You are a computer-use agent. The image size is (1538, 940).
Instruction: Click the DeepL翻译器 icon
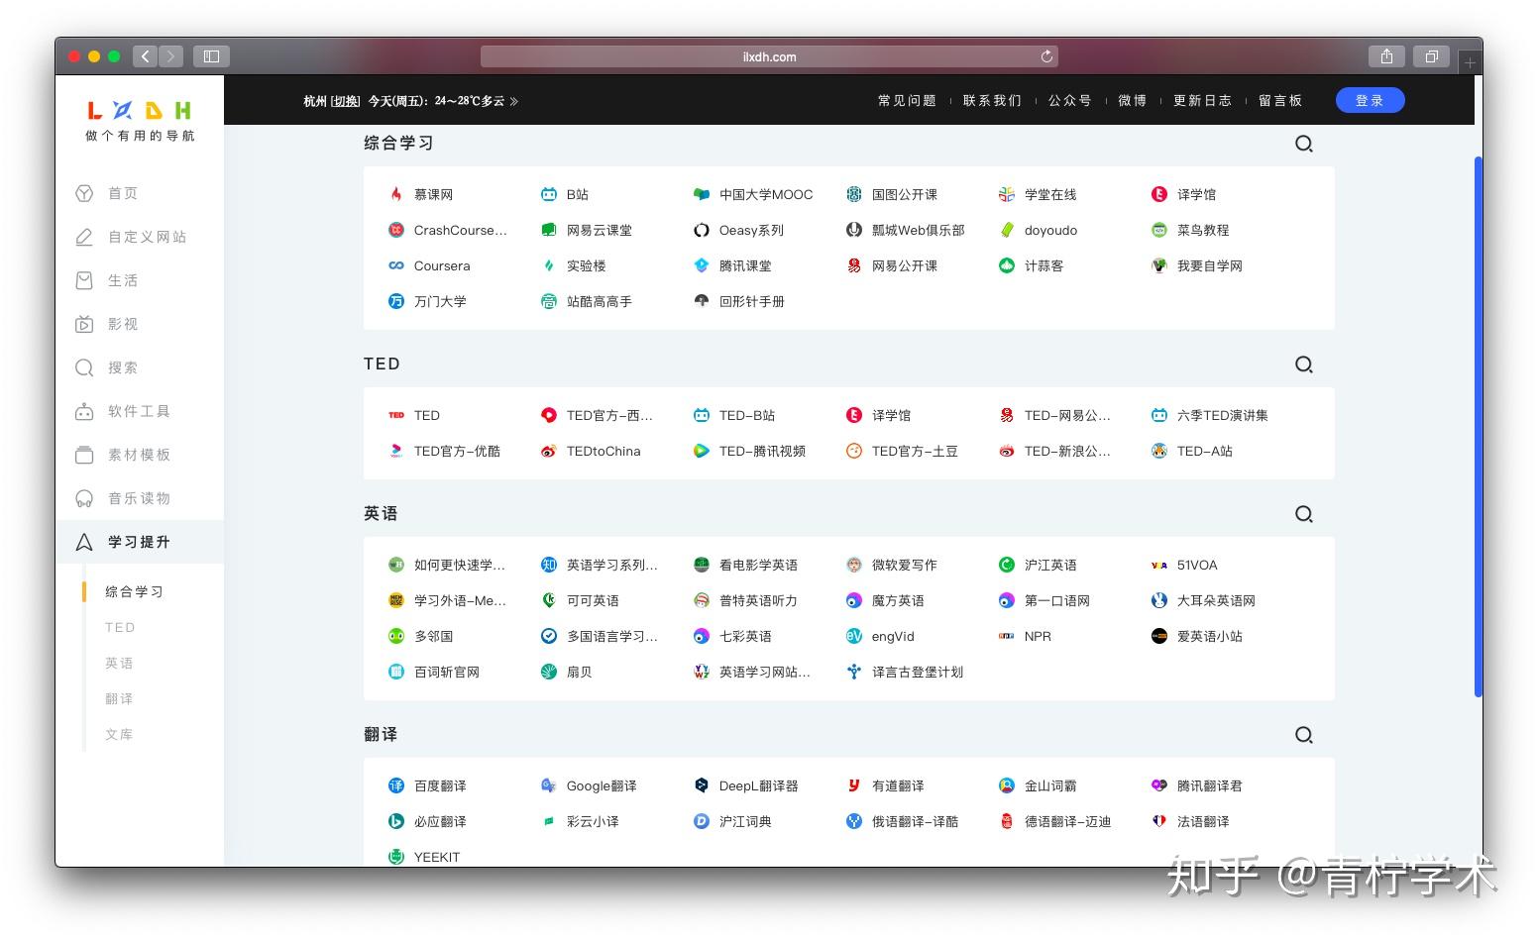(x=702, y=785)
